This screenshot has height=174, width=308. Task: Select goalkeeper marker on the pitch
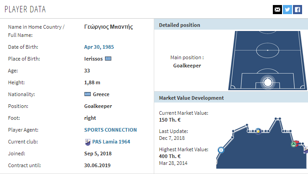point(267,82)
